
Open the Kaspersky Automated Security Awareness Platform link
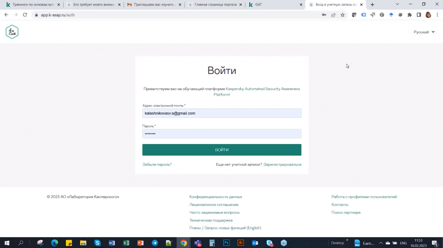click(263, 89)
